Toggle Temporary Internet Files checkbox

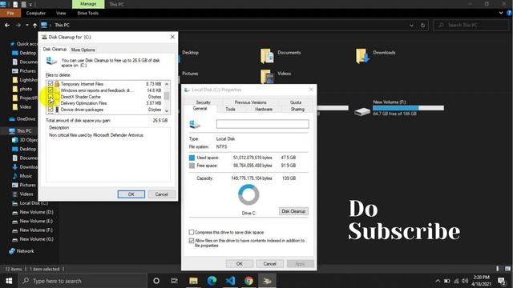[50, 83]
